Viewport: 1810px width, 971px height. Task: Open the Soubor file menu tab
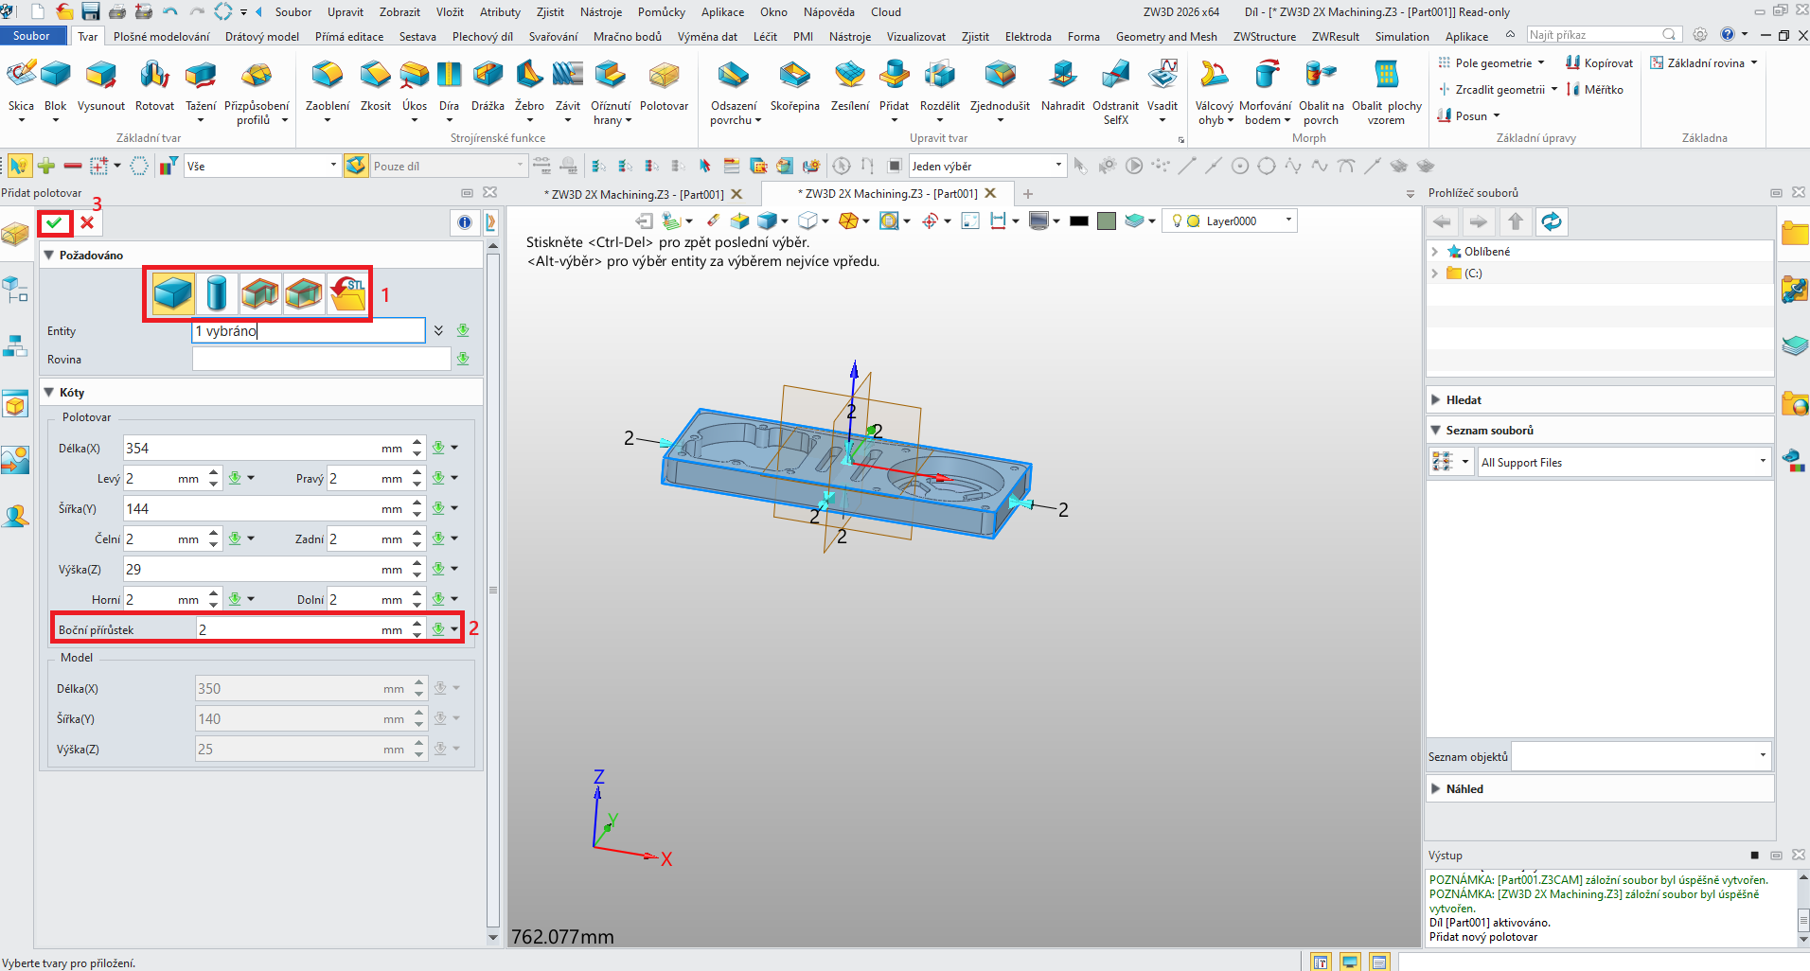coord(32,36)
